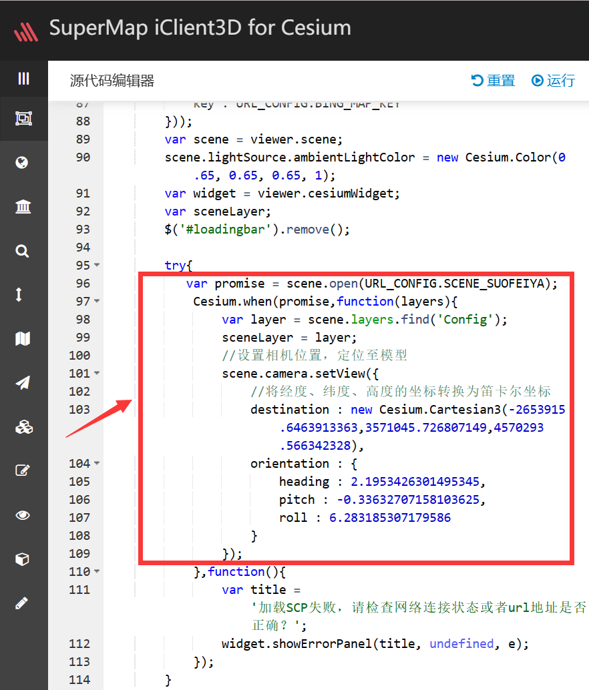
Task: Click heading value 2.1953426301495345
Action: pyautogui.click(x=415, y=481)
